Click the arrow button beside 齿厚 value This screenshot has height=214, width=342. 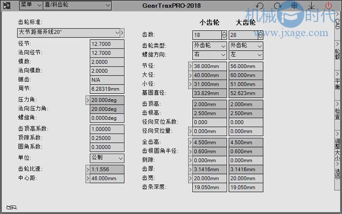point(190,169)
